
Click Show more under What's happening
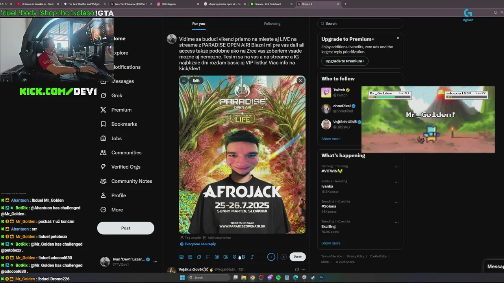click(x=331, y=243)
